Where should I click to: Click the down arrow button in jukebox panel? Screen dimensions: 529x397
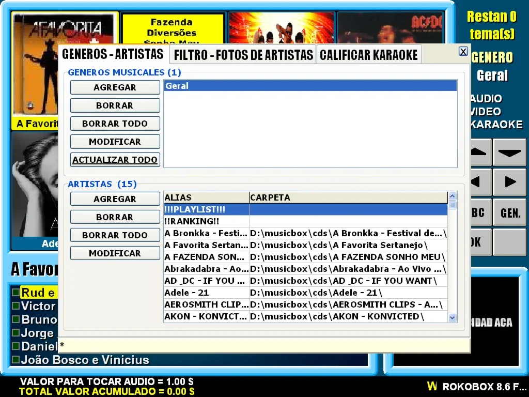[509, 152]
